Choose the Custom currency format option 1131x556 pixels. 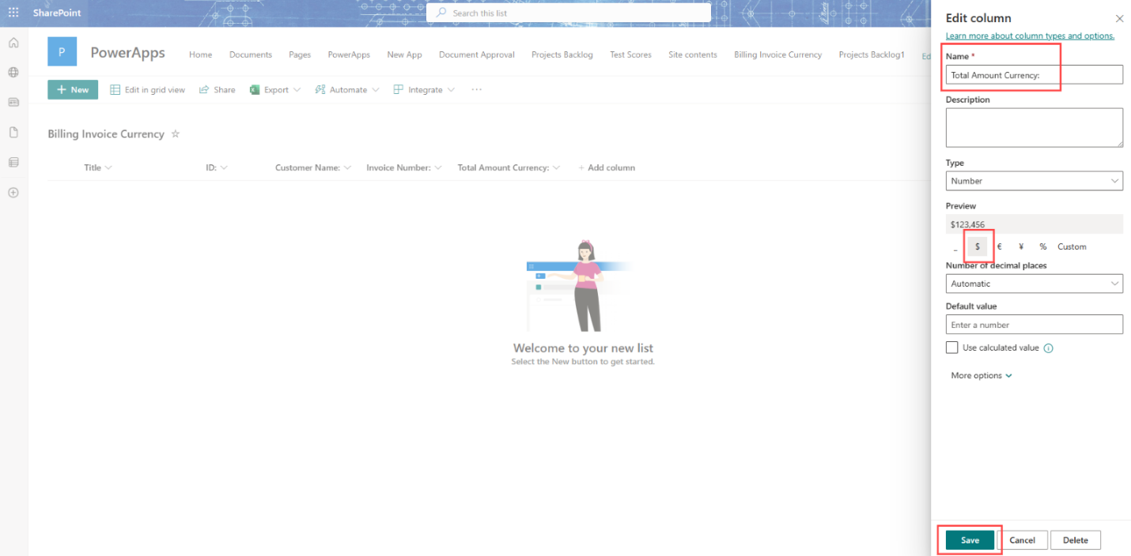[x=1072, y=246]
